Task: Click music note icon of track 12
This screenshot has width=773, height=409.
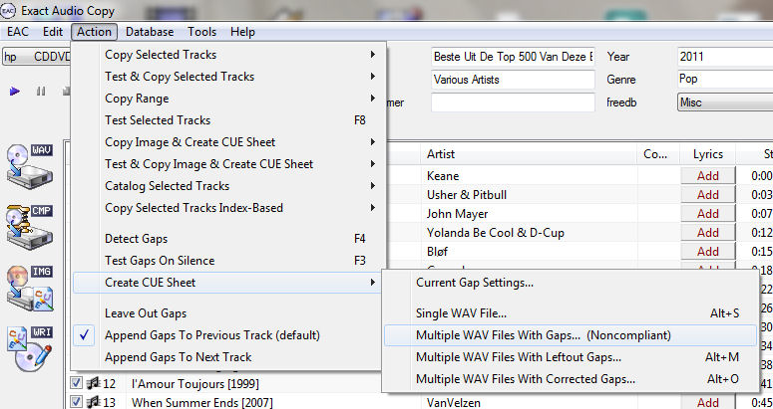Action: (93, 383)
